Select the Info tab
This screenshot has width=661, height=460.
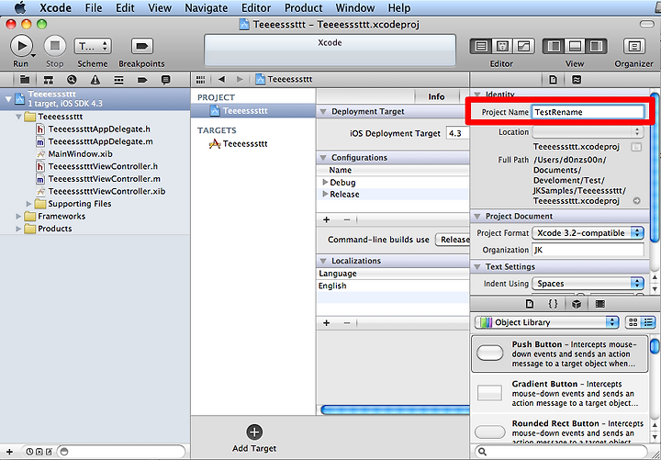pos(436,97)
